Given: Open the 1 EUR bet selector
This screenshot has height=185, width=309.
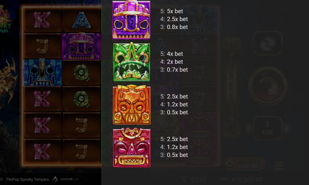Looking at the screenshot, I should pos(267,128).
